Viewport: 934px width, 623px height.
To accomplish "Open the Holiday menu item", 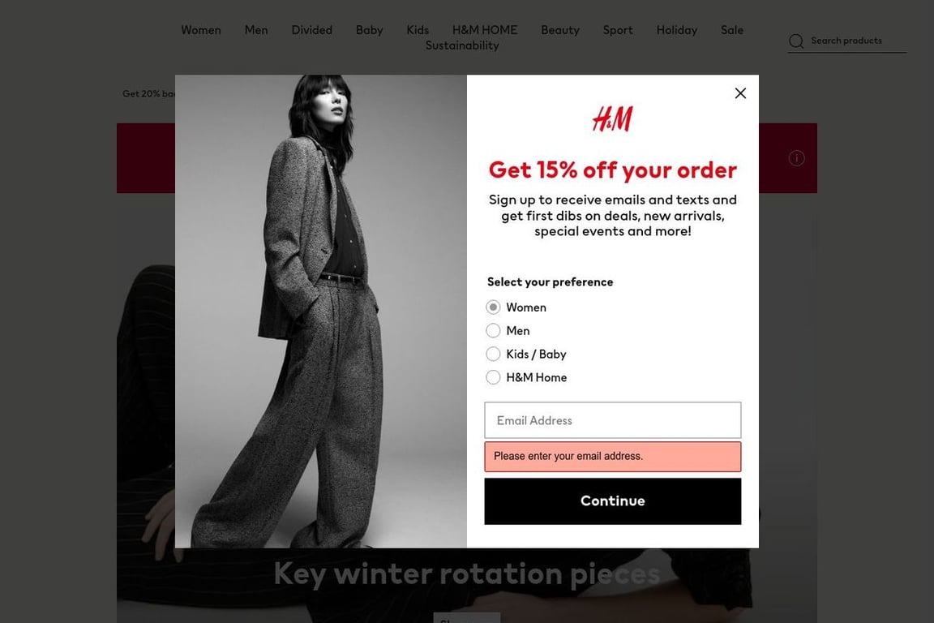I will point(676,30).
